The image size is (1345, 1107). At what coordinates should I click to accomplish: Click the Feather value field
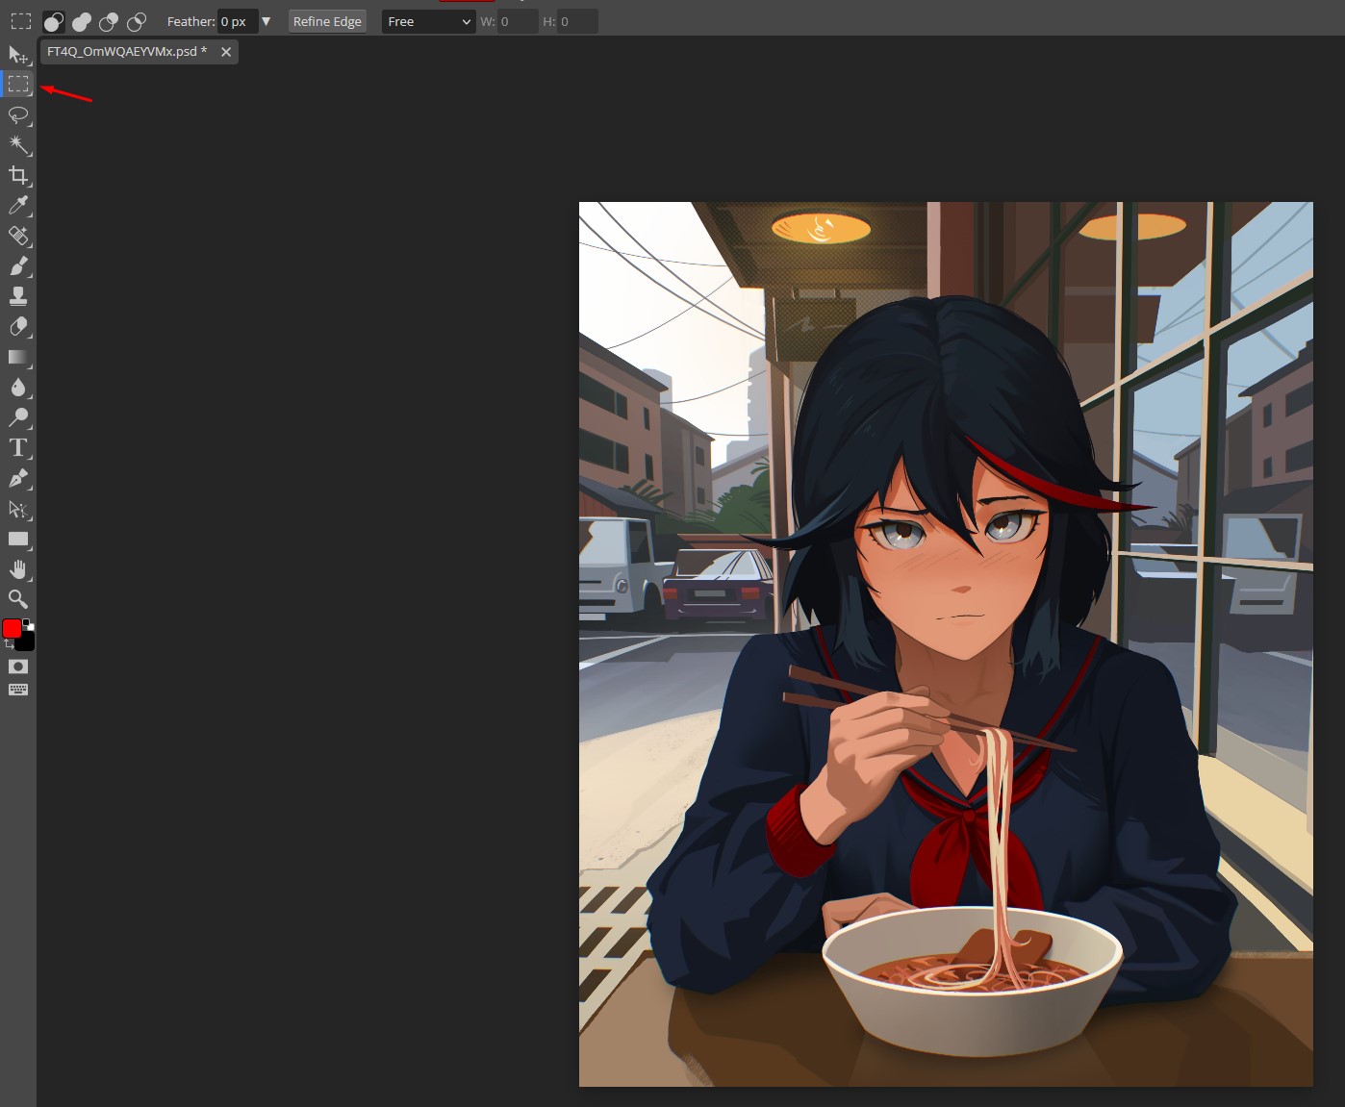(238, 21)
